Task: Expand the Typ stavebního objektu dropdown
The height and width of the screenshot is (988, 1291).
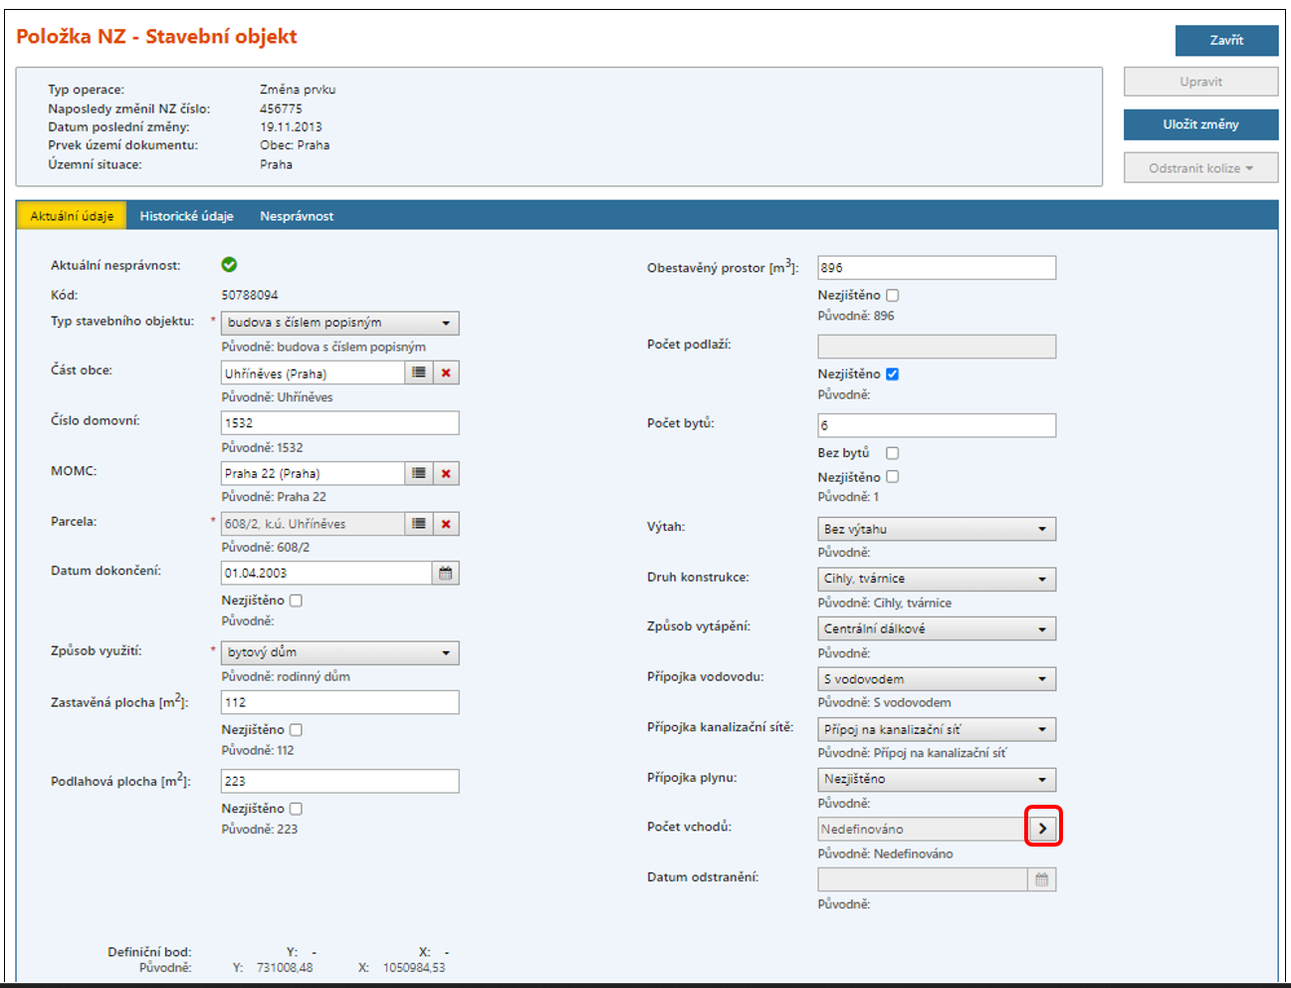Action: 339,323
